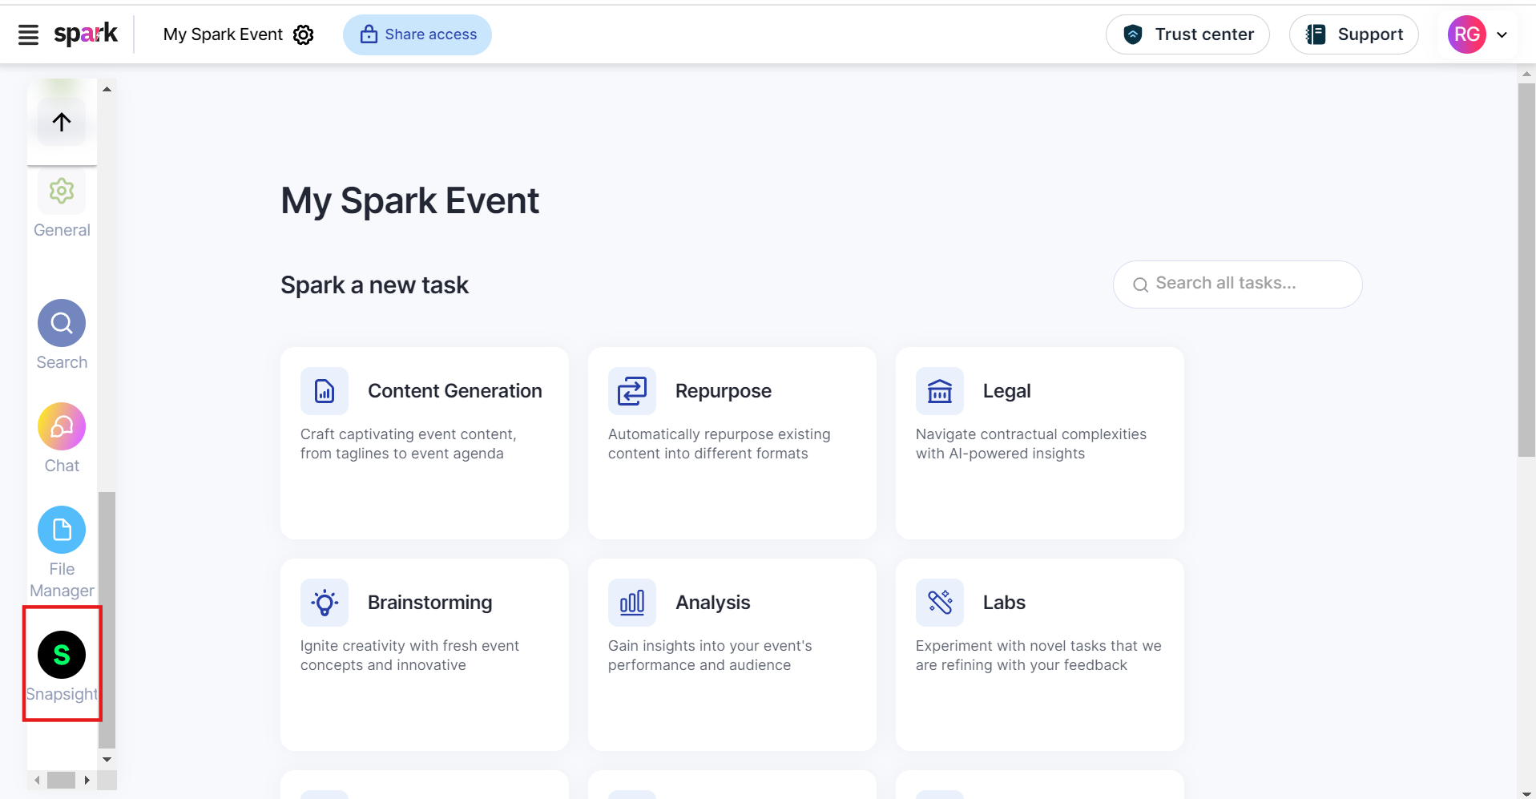Screen dimensions: 1536x799
Task: Click the page scrollbar up arrow
Action: click(1526, 74)
